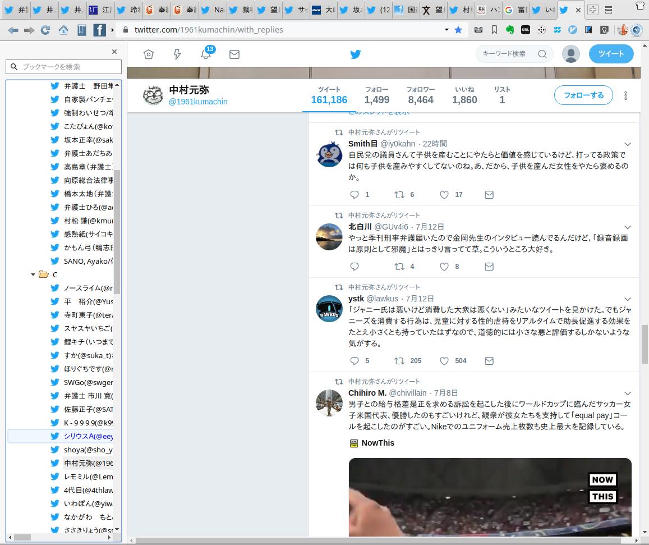Click the address bar URL
Screen dimensions: 649x545
tap(209, 30)
